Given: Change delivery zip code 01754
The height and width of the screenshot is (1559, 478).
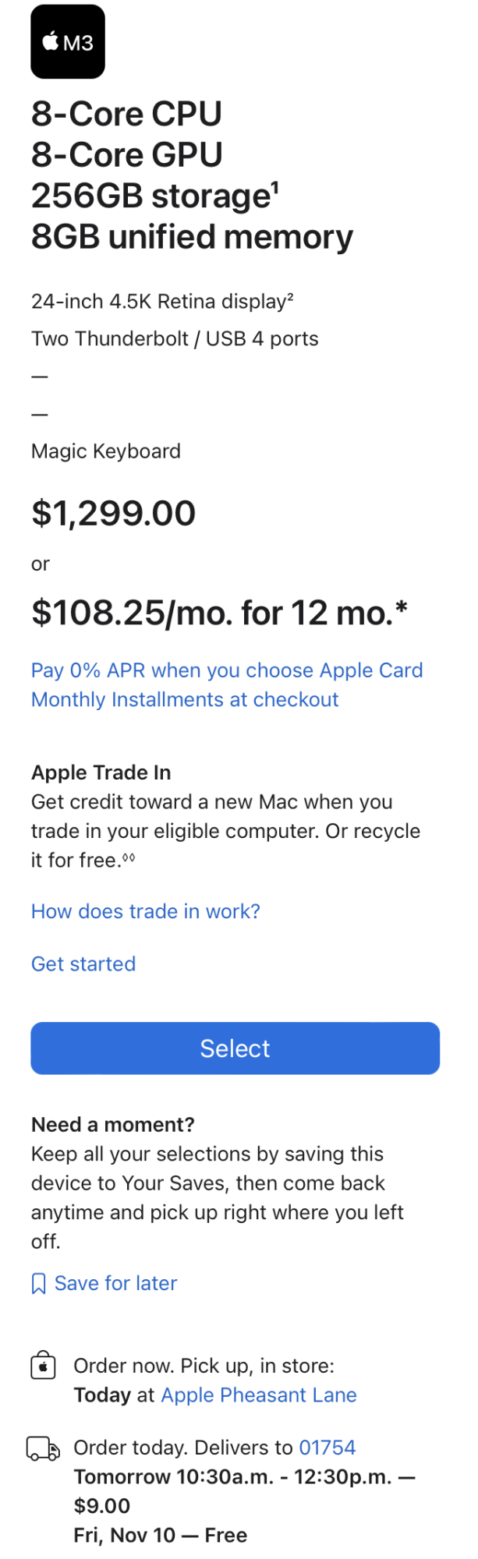Looking at the screenshot, I should pyautogui.click(x=328, y=1448).
